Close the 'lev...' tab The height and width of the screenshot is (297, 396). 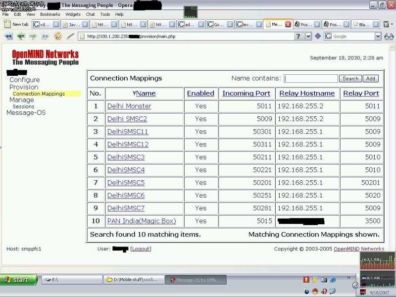(259, 24)
